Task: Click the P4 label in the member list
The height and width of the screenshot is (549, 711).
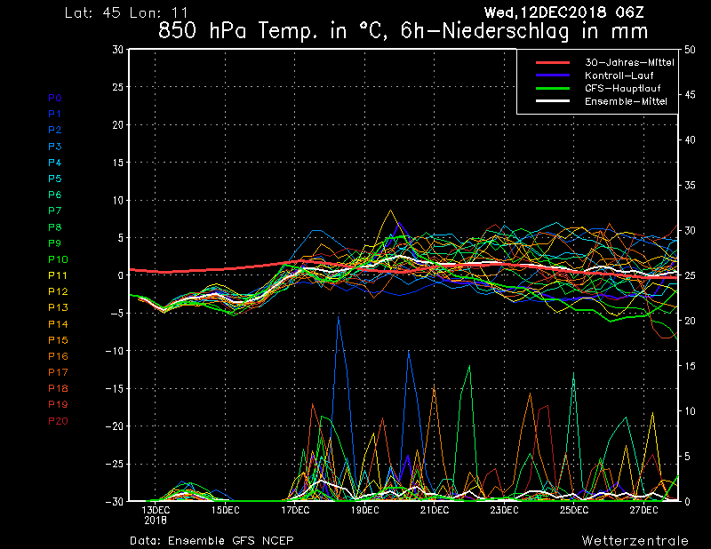Action: tap(55, 163)
